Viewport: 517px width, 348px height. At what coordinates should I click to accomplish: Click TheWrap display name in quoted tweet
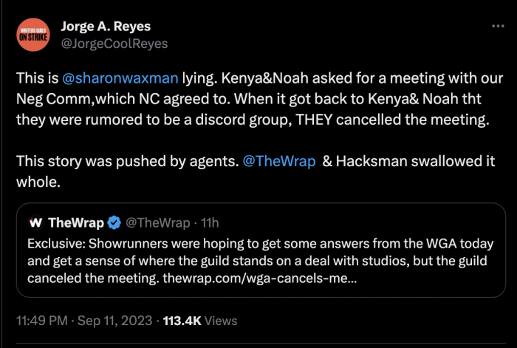75,222
